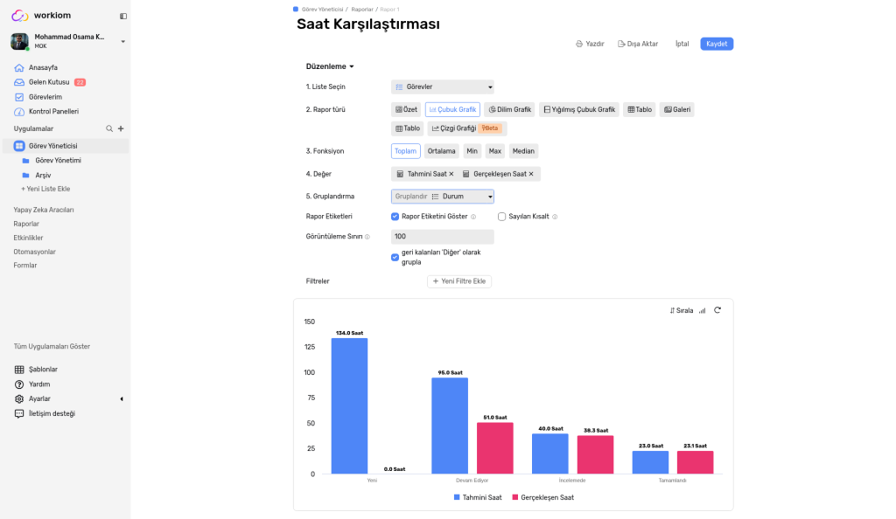Add an app with the plus icon

coord(121,129)
